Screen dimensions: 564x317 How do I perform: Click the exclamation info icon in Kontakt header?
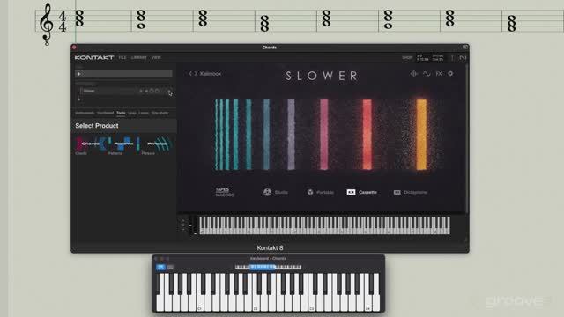point(452,57)
